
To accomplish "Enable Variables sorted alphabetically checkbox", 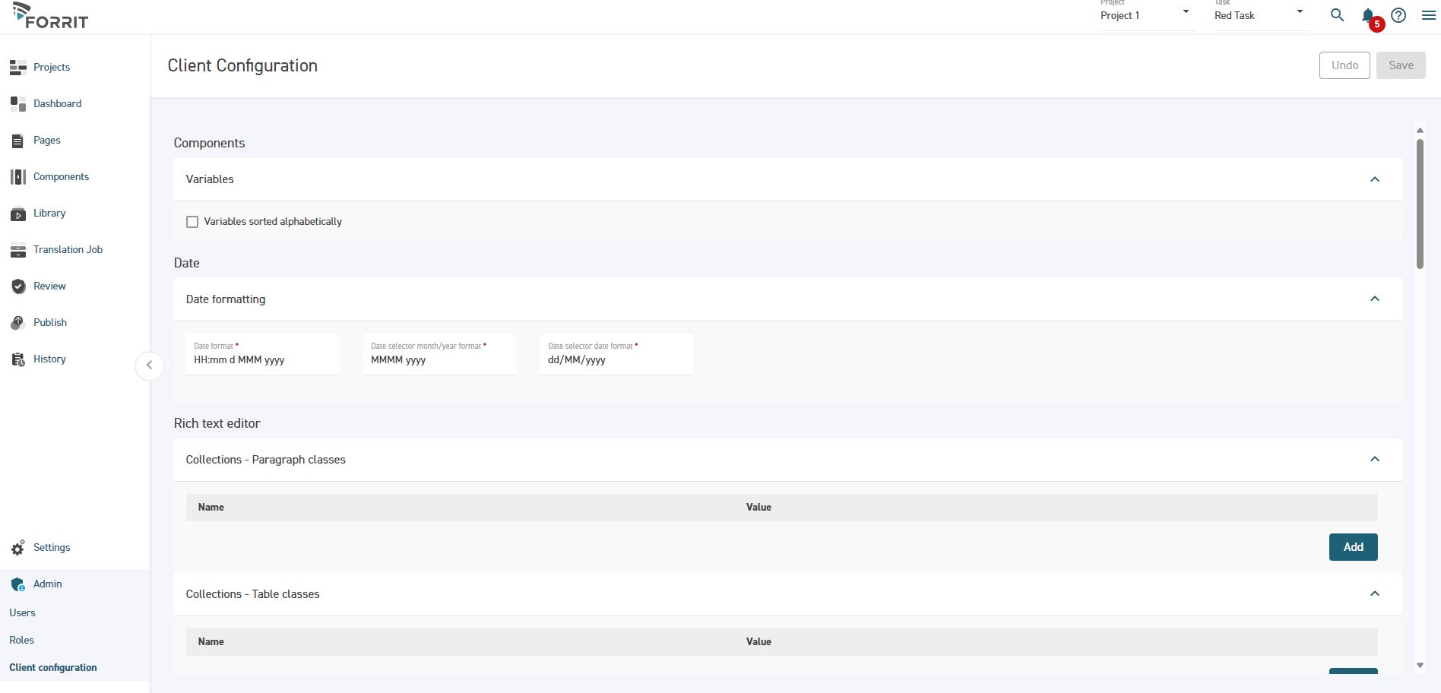I will coord(192,222).
